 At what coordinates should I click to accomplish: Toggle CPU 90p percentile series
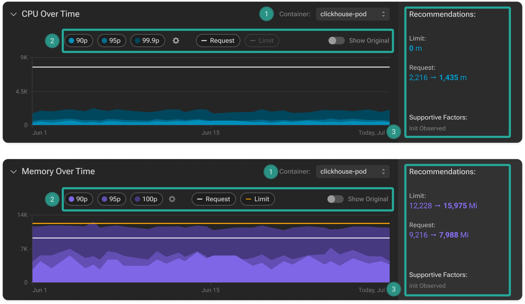point(78,41)
